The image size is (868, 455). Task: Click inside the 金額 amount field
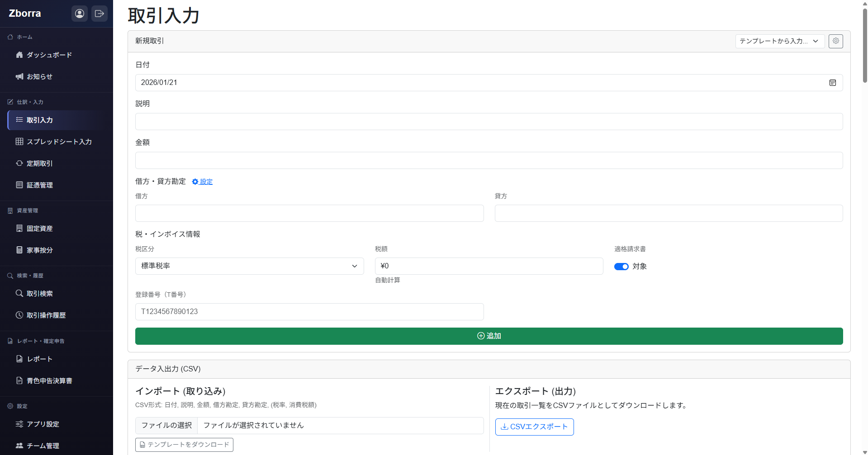click(489, 160)
